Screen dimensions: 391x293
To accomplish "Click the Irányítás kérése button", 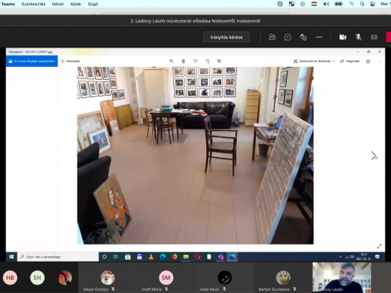I will [226, 37].
